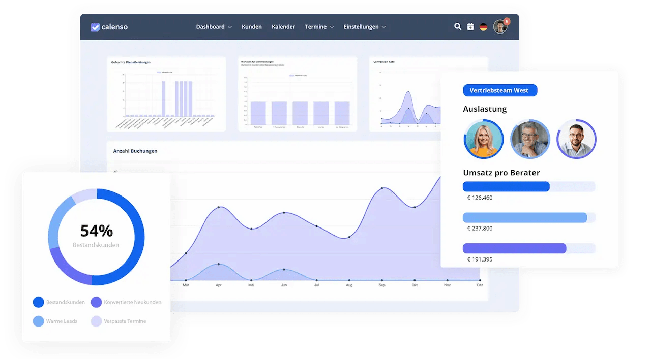Expand the Dashboard dropdown menu
Viewport: 651px width, 359px height.
point(214,27)
